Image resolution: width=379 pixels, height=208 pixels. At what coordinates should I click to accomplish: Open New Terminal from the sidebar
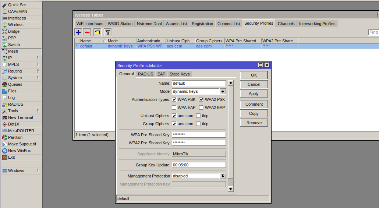pyautogui.click(x=20, y=117)
